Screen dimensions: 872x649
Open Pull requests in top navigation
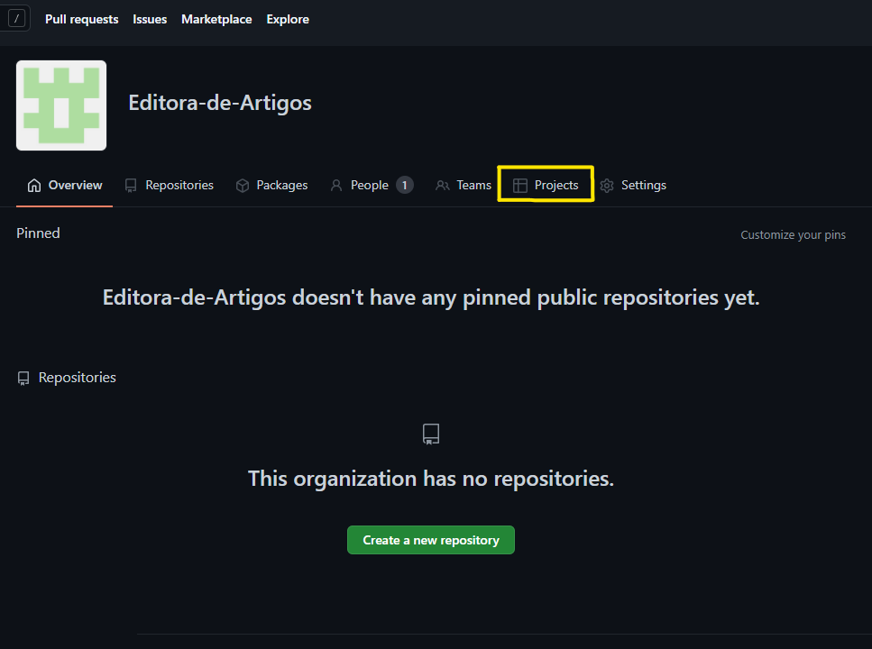82,20
